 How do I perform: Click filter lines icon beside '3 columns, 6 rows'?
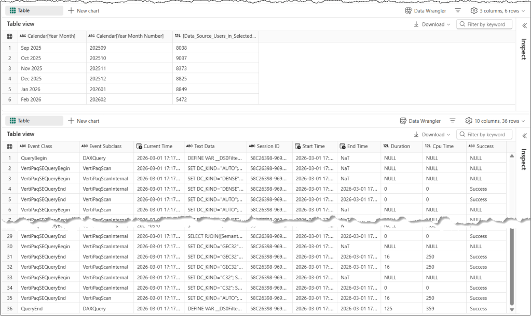pyautogui.click(x=458, y=11)
